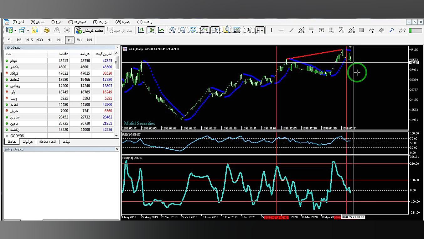Viewport: 424px width, 239px height.
Task: Expand the new chart dropdown arrow
Action: [x=15, y=30]
